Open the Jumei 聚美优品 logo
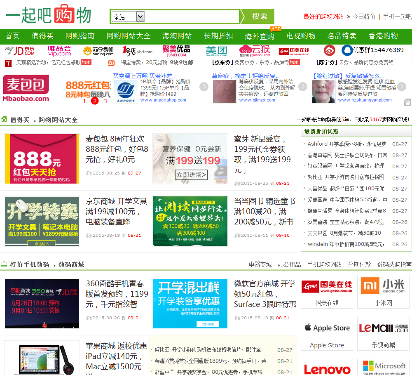This screenshot has height=375, width=412. pos(176,51)
